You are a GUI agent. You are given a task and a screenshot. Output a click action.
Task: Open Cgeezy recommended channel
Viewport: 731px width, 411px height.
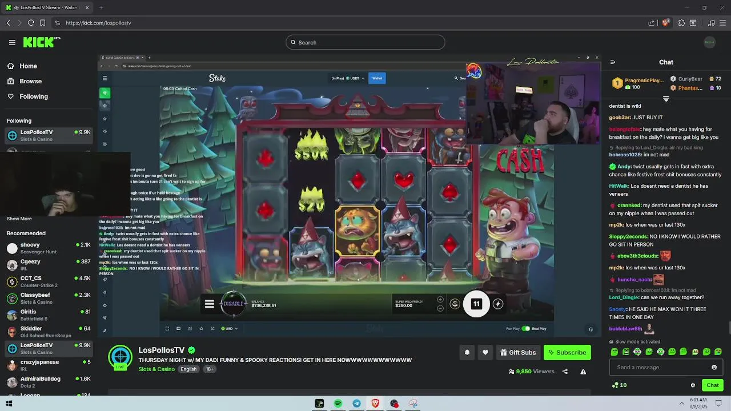click(49, 265)
